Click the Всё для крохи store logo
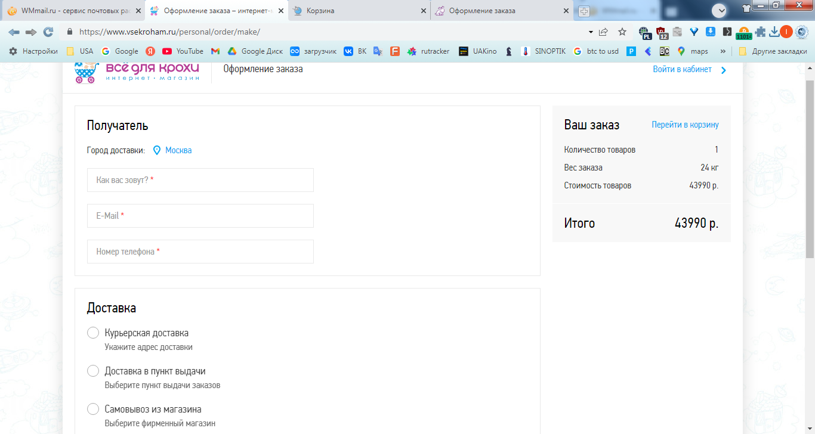 pos(137,72)
